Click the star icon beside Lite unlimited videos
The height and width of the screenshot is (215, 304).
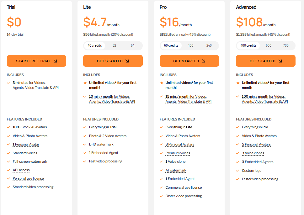coord(85,83)
